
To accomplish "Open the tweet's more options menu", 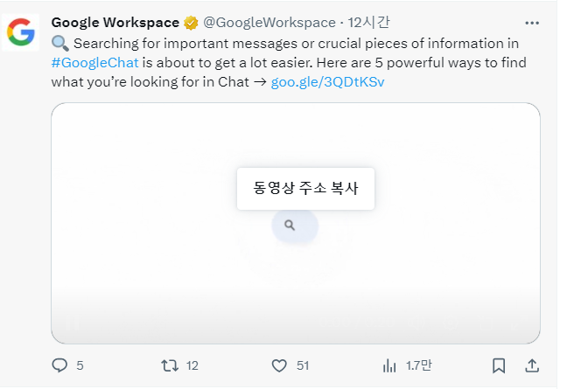I will 532,22.
